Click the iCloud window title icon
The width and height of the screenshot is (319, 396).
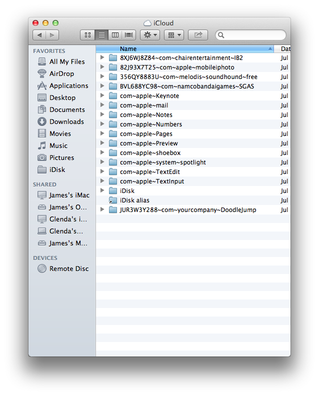147,23
